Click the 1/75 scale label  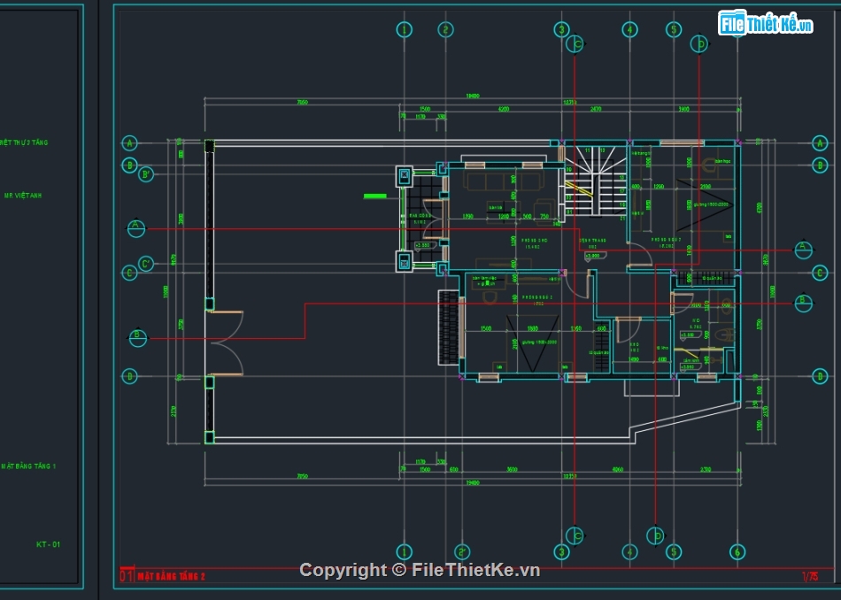pyautogui.click(x=809, y=577)
